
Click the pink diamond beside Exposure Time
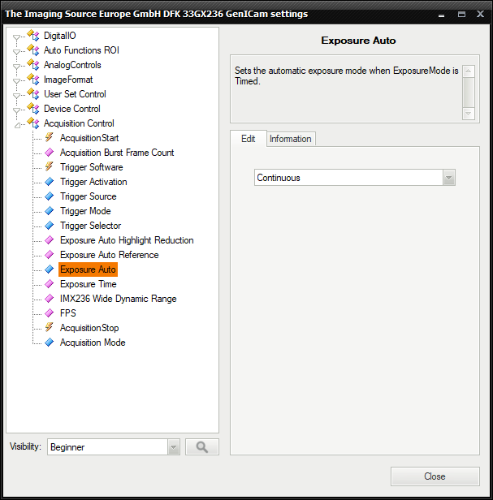pyautogui.click(x=50, y=284)
